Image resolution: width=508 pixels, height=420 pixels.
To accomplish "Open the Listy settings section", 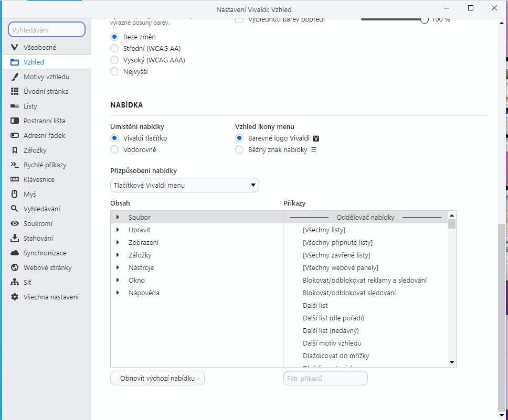I will pos(47,106).
